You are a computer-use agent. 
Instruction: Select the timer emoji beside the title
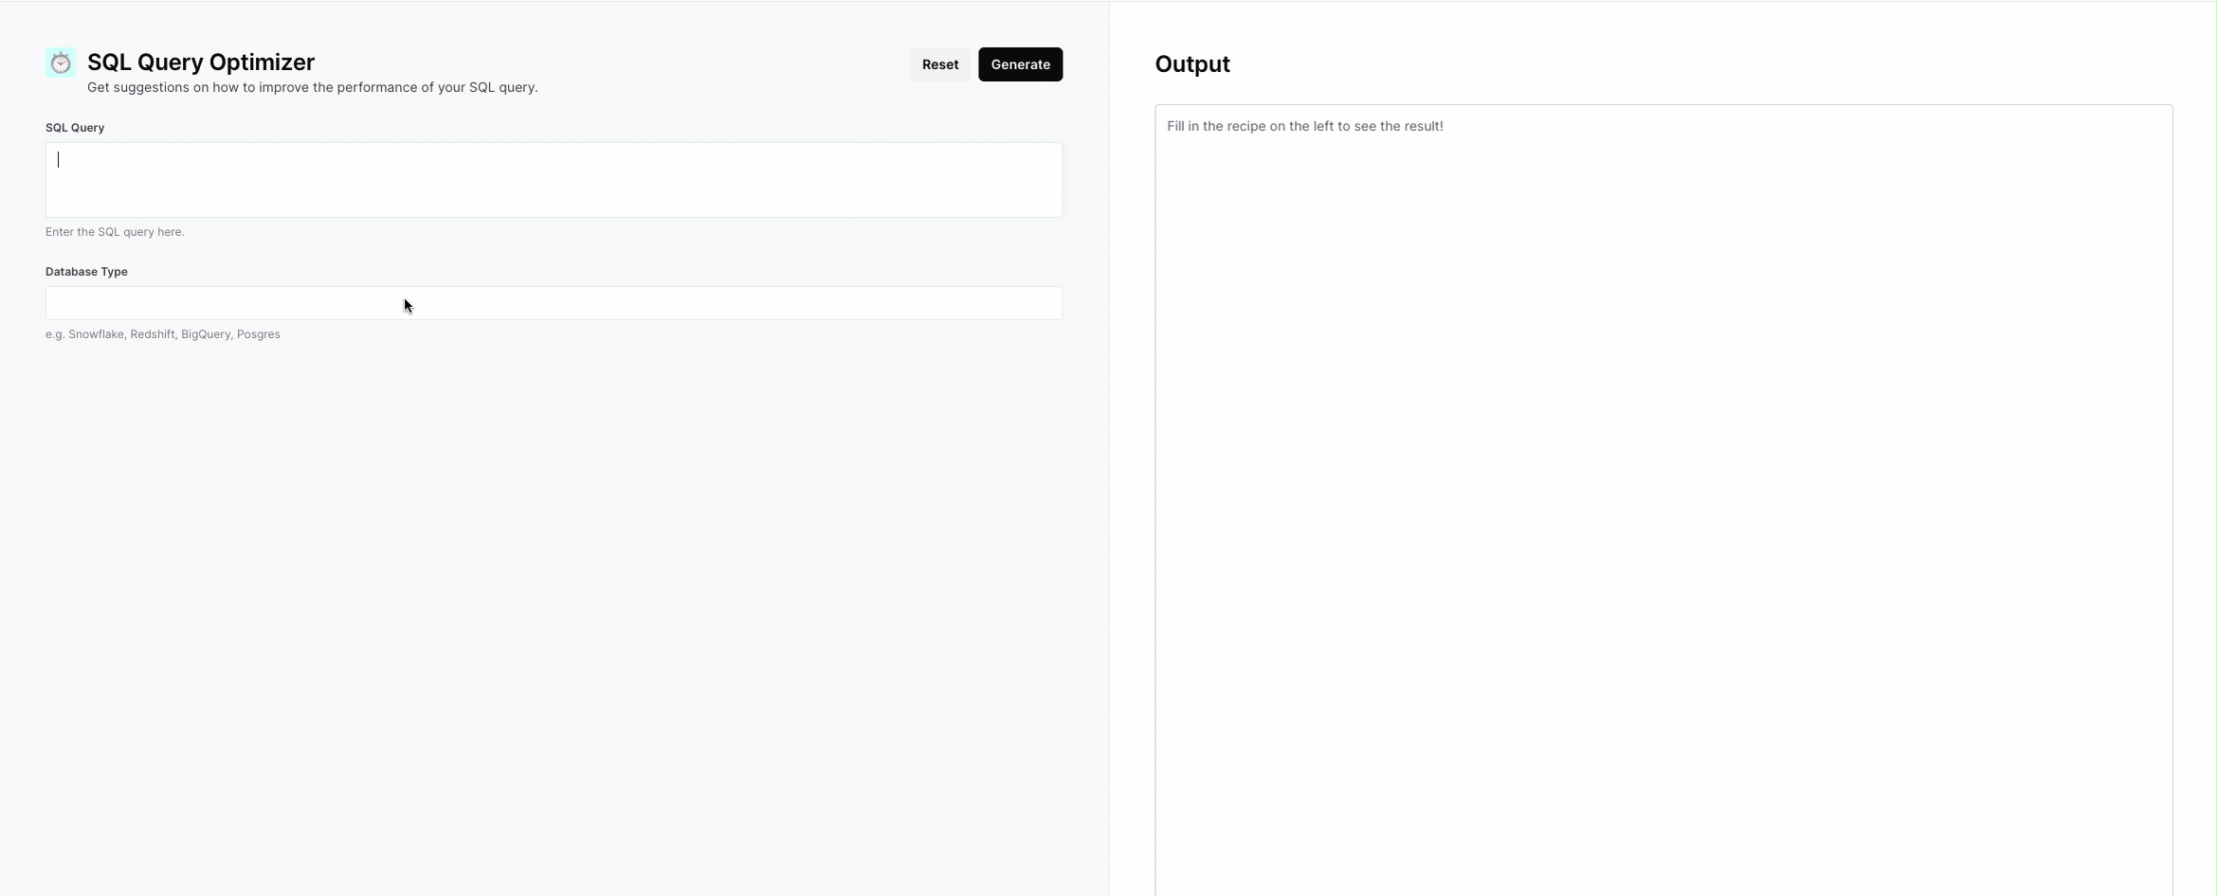click(x=61, y=63)
